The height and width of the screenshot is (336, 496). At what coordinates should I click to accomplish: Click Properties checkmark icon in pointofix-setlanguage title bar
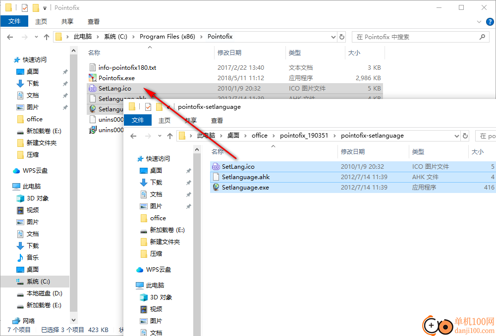point(148,107)
